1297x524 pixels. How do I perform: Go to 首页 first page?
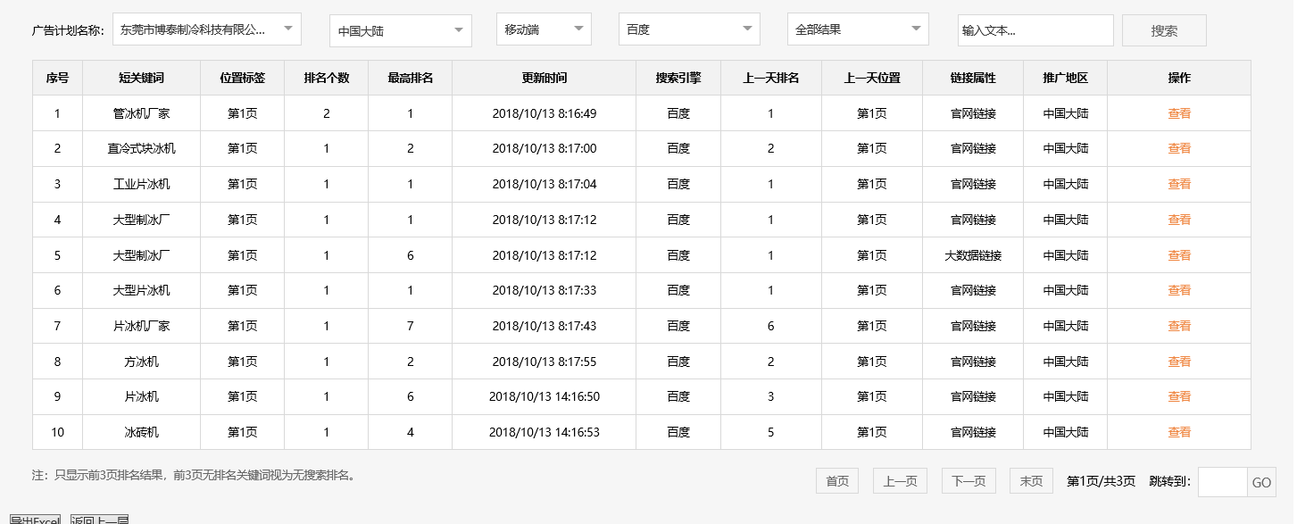tap(836, 480)
